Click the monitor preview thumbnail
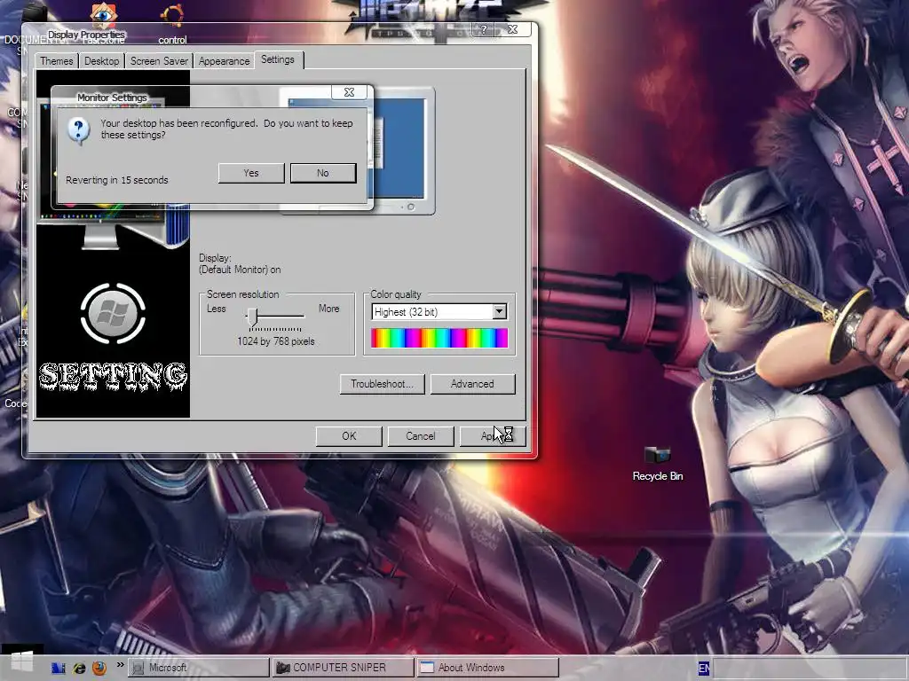909x681 pixels. [404, 151]
